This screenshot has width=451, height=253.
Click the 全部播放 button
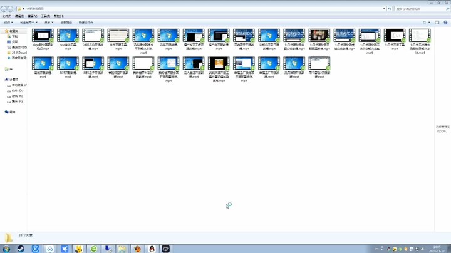coord(66,22)
